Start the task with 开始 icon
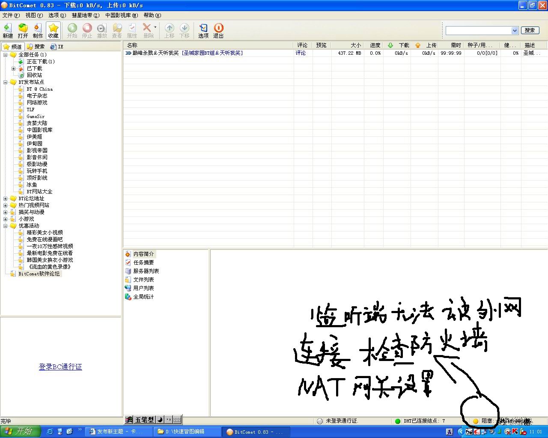548x438 pixels. [x=72, y=31]
